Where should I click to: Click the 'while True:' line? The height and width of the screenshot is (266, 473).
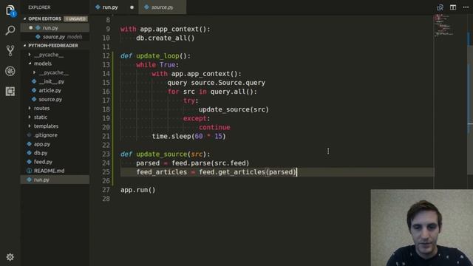(157, 65)
